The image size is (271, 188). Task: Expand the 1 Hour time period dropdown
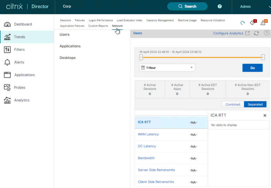click(x=167, y=67)
